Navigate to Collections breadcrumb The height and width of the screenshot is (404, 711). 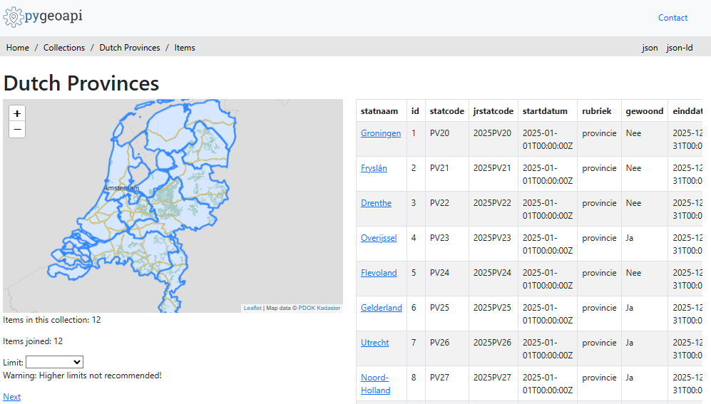[x=64, y=48]
